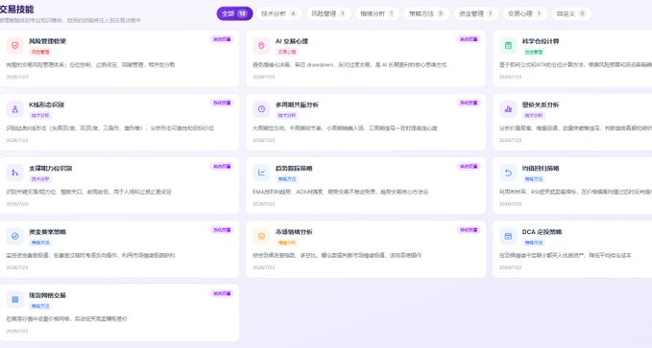Open the 趋势跟踪策略 card title
Viewport: 652px width, 348px height.
tap(294, 168)
